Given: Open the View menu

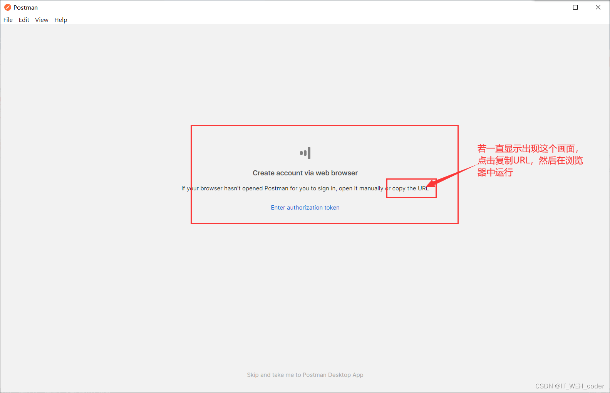Looking at the screenshot, I should [42, 20].
